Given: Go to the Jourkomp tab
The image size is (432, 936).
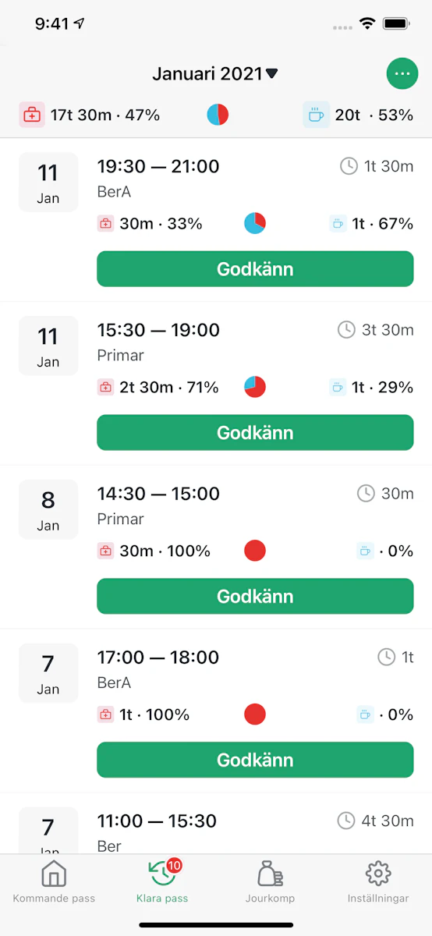Looking at the screenshot, I should pos(271,882).
